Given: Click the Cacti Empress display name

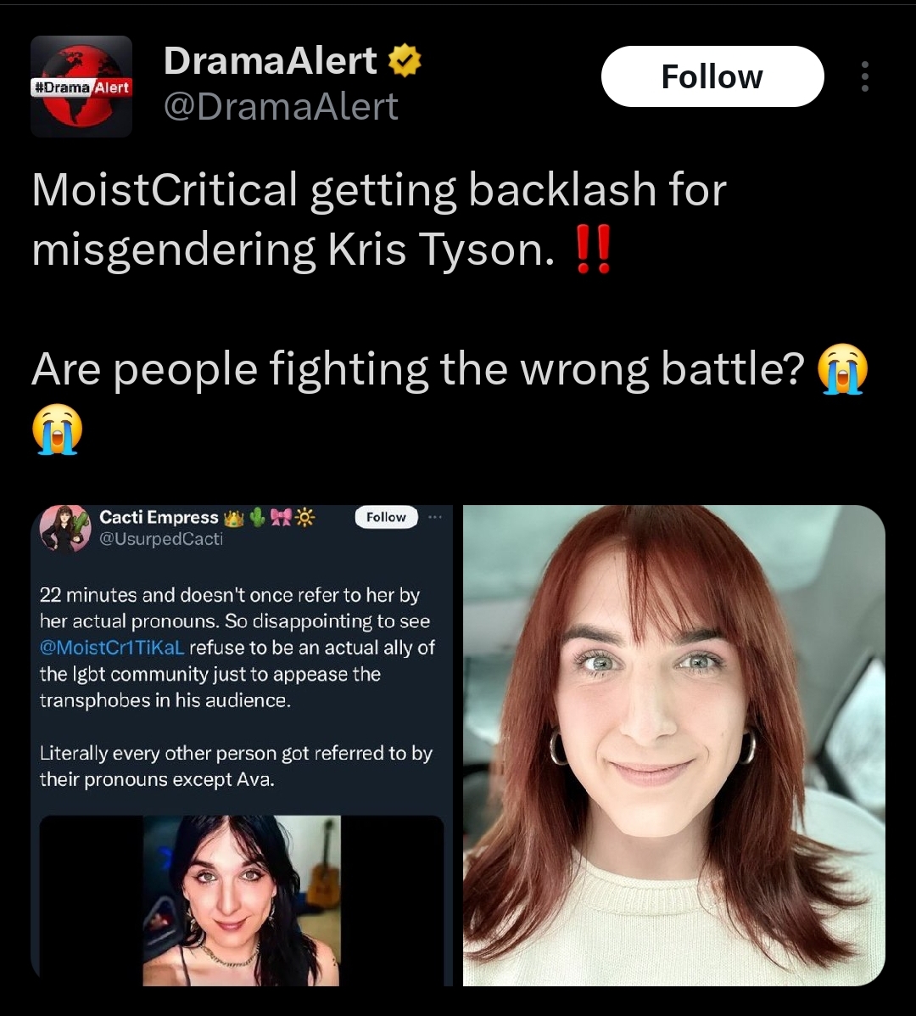Looking at the screenshot, I should pyautogui.click(x=159, y=517).
